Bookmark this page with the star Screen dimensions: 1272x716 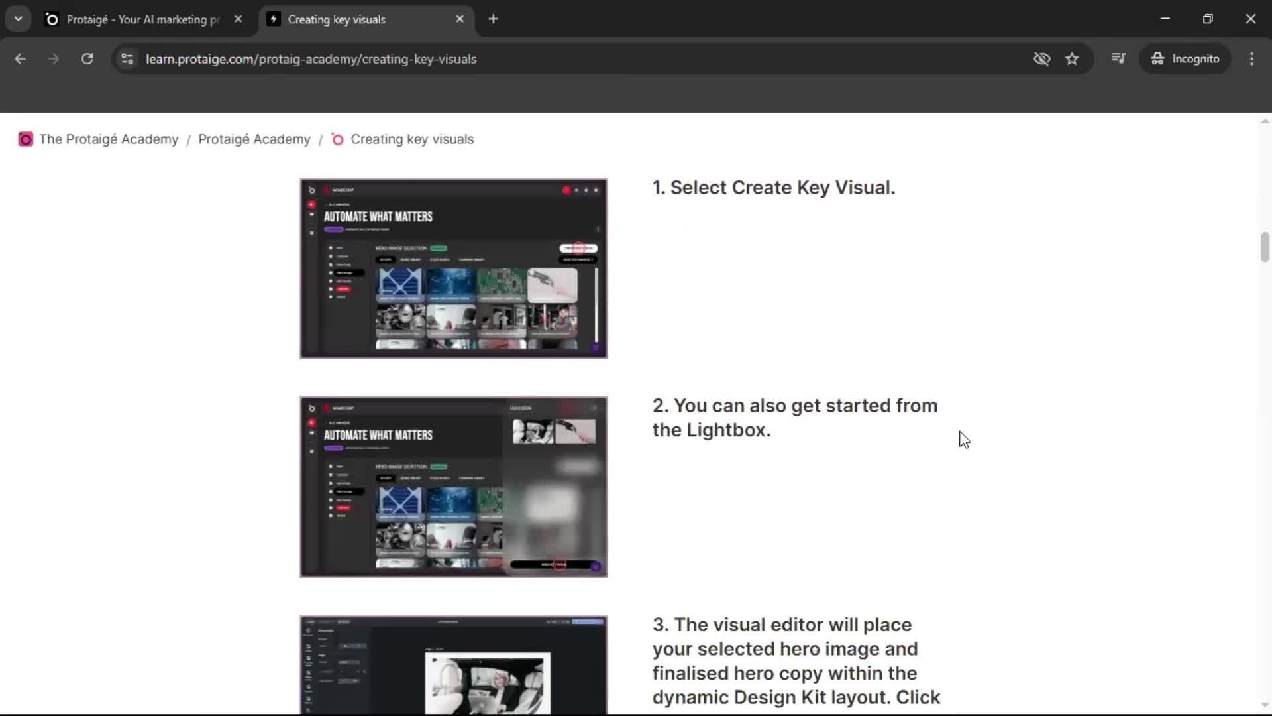pyautogui.click(x=1073, y=58)
